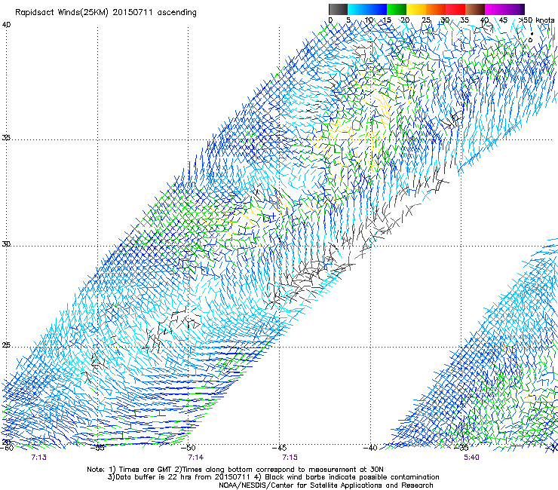
Task: Click the green 15-20 knots legend swatch
Action: click(397, 9)
